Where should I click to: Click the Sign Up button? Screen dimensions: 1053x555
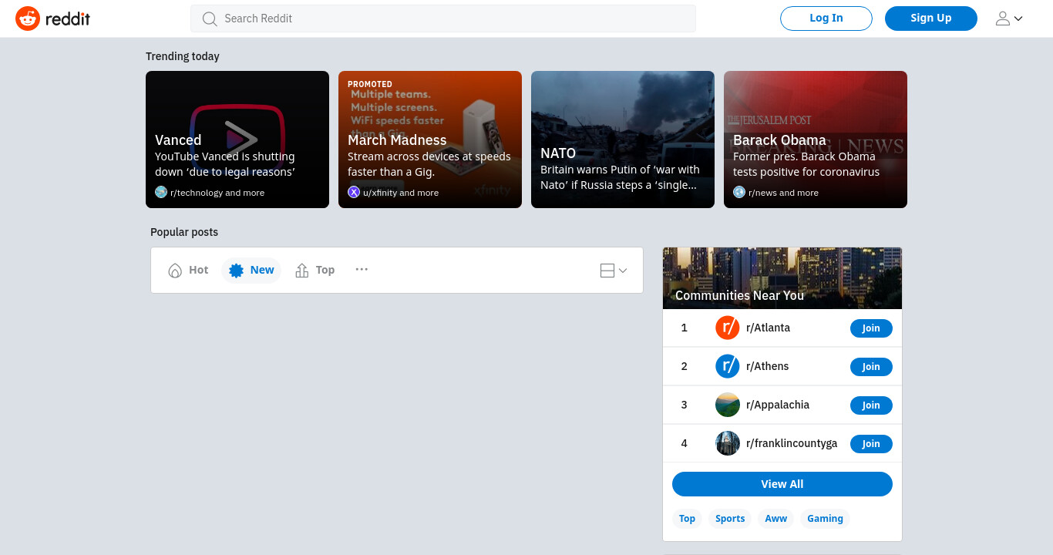tap(931, 18)
